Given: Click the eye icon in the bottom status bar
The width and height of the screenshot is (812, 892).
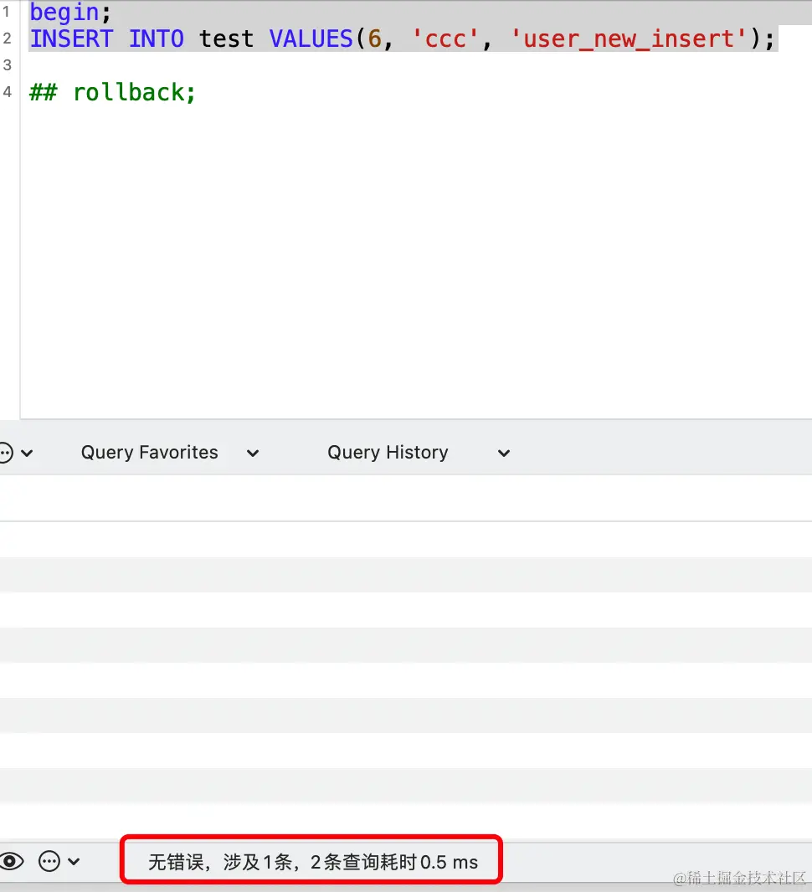Looking at the screenshot, I should coord(12,861).
